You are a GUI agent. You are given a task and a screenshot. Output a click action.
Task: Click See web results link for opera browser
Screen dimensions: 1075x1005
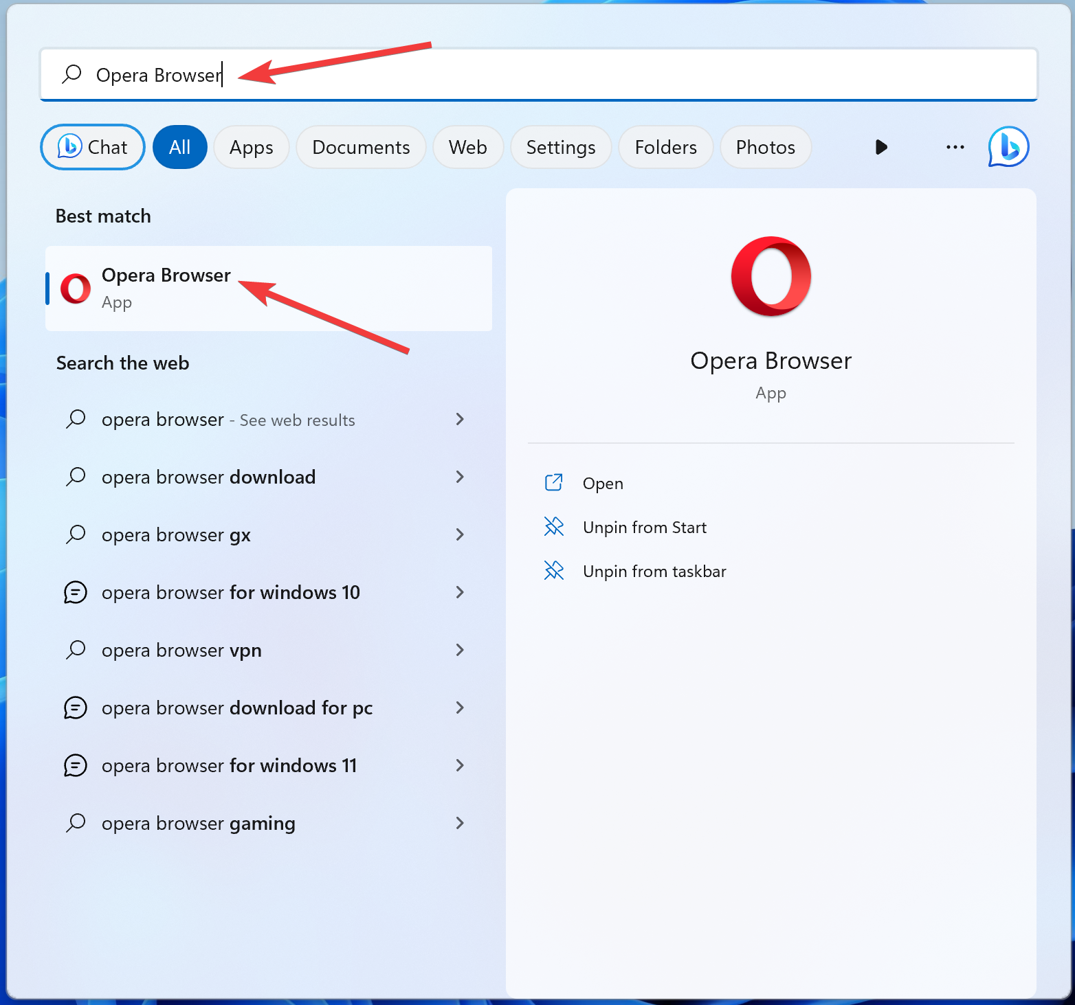(x=296, y=420)
